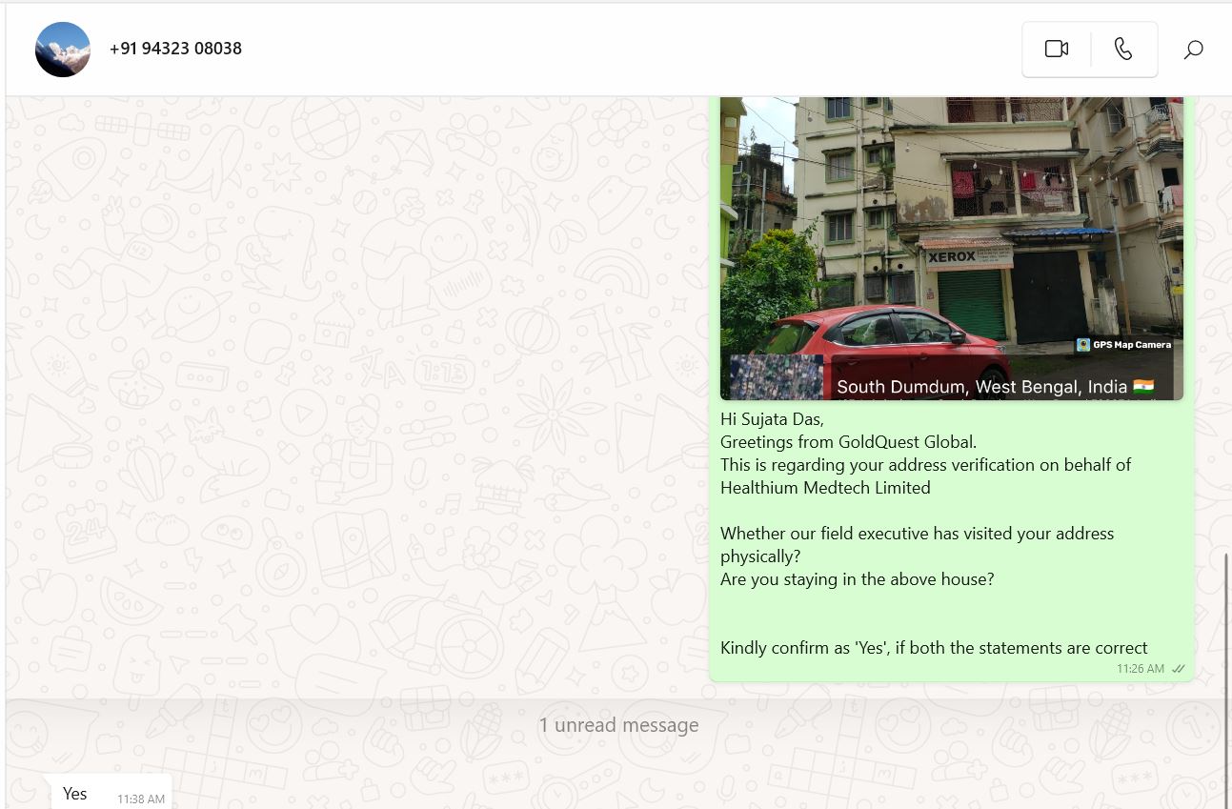Click the line "This is regarding your address verification"
The height and width of the screenshot is (809, 1232).
pos(925,465)
